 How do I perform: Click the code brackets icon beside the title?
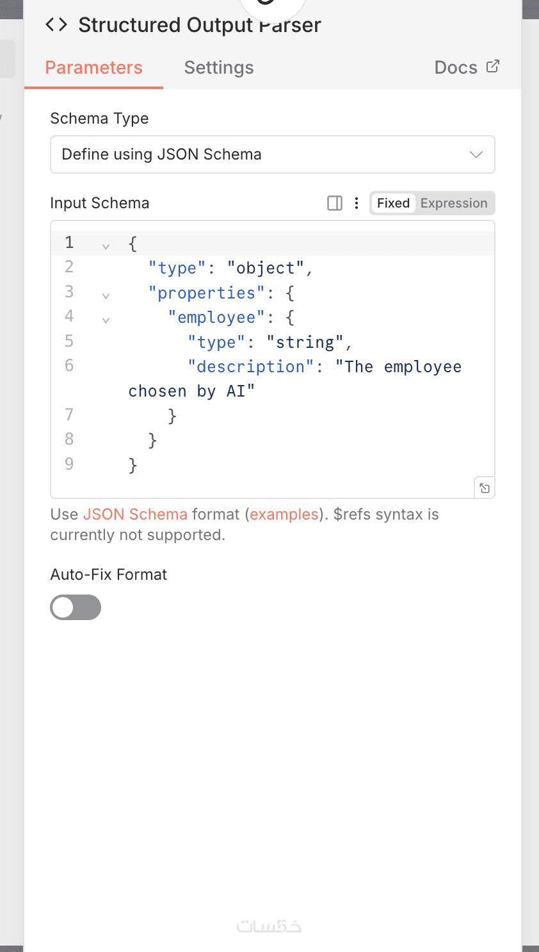(x=56, y=25)
